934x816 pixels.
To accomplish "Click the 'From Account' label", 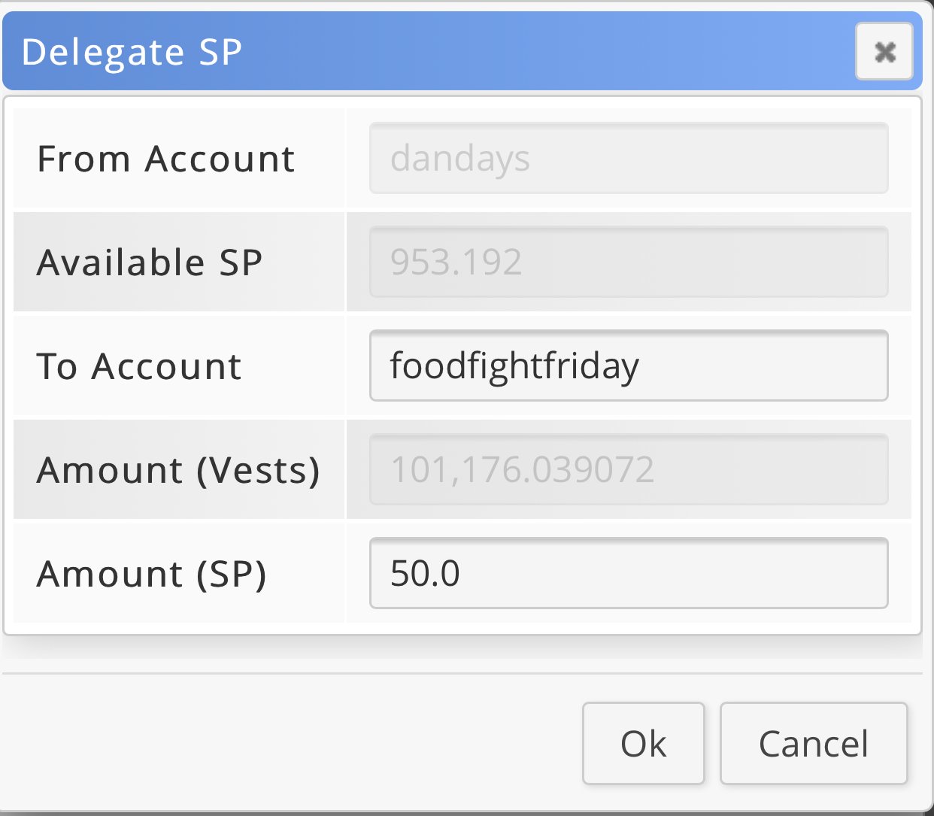I will pyautogui.click(x=165, y=159).
